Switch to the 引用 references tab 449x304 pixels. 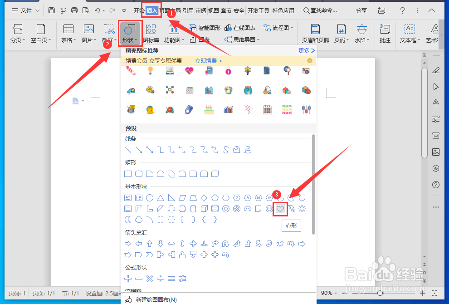point(188,11)
